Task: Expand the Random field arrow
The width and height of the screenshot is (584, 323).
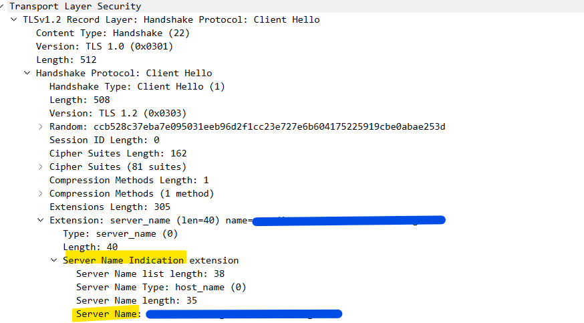Action: [41, 126]
